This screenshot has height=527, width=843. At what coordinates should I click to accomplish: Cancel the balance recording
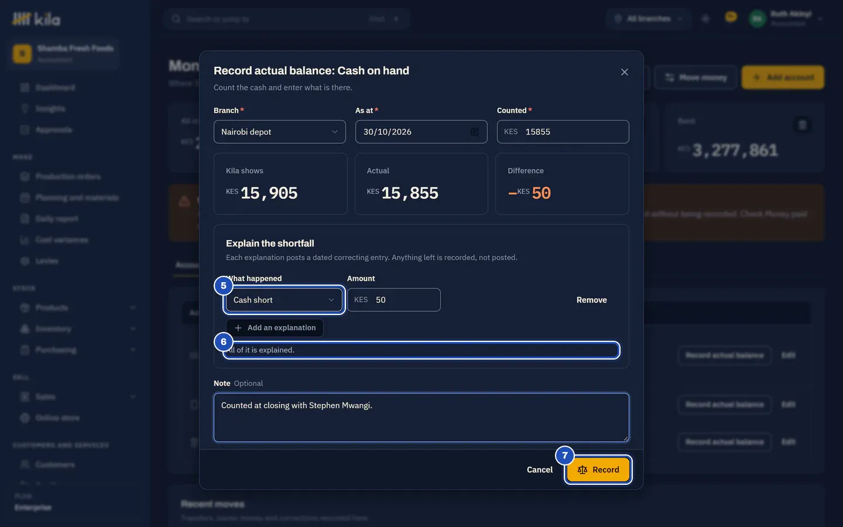540,470
